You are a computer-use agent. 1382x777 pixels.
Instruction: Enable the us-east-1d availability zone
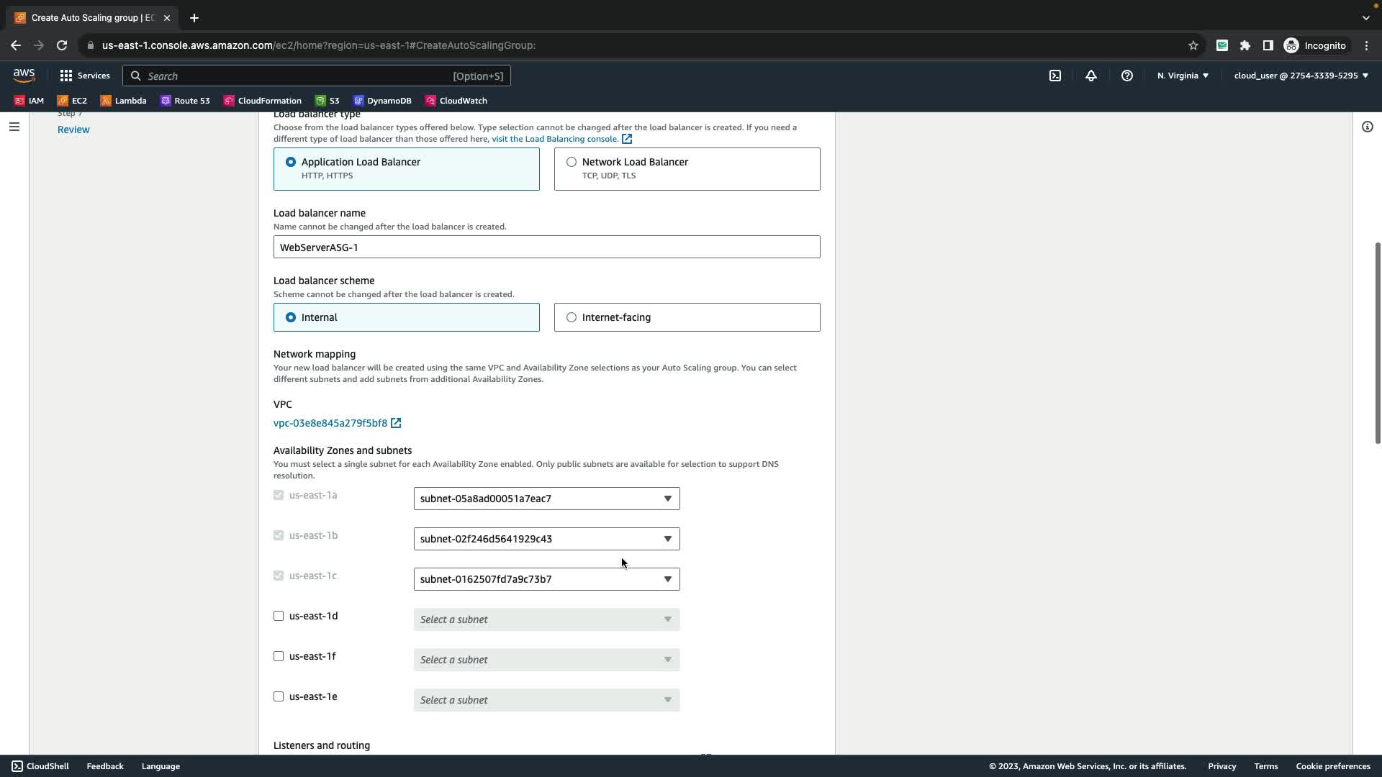pos(279,616)
